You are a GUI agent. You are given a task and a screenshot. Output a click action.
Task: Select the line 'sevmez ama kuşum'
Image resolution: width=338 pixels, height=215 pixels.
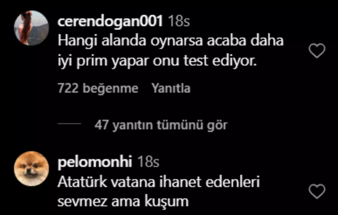[x=123, y=202]
